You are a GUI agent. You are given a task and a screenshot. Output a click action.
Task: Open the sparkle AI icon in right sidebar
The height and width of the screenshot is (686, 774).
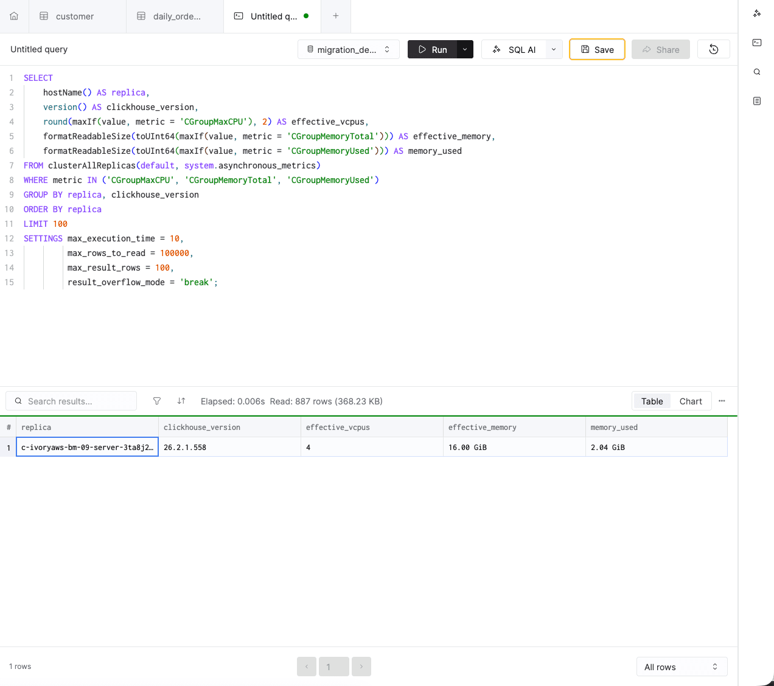(757, 13)
